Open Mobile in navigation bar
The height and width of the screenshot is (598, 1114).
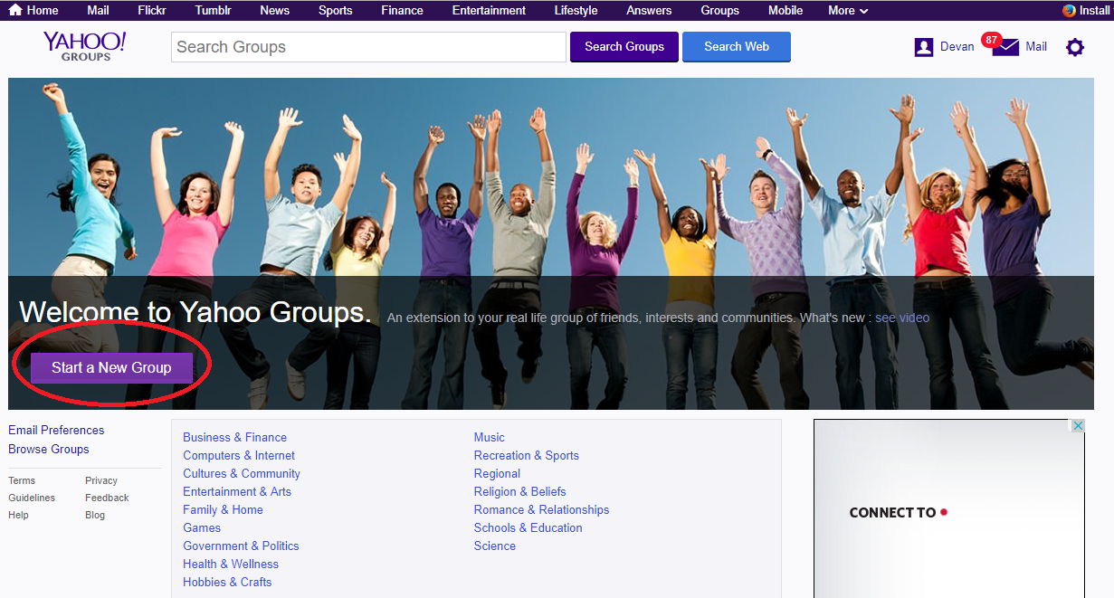[x=786, y=10]
